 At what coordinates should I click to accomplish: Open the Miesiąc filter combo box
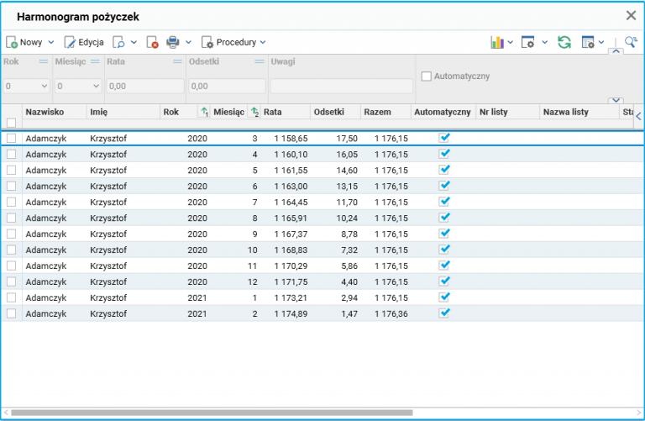click(x=78, y=86)
